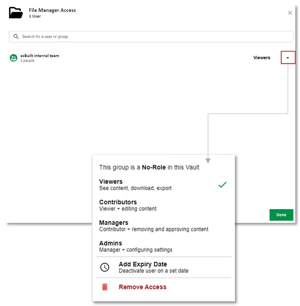Screen dimensions: 300x306
Task: Click the asBuilt internal team group avatar
Action: (x=14, y=58)
